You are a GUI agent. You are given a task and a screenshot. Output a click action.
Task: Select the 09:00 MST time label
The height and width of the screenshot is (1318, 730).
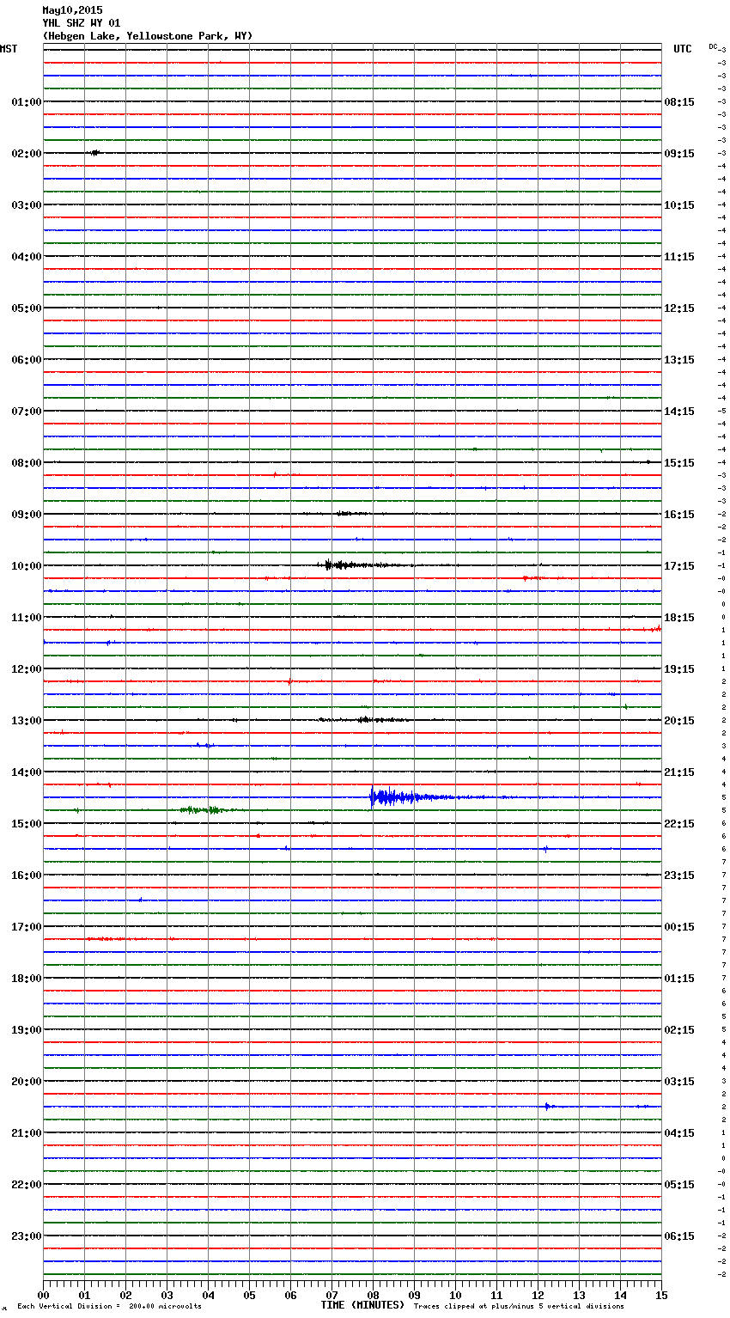point(27,515)
